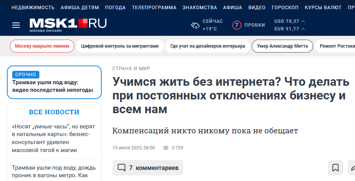Read news about умные часы and натальные карты
The height and width of the screenshot is (181, 355).
pos(54,138)
